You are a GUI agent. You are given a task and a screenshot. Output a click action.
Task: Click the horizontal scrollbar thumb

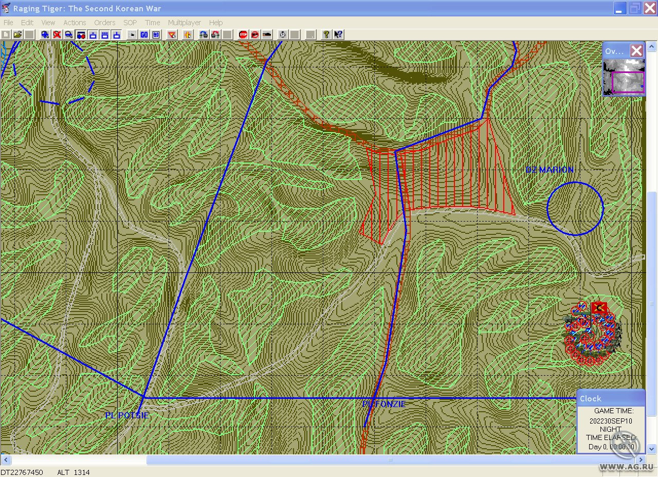pos(390,460)
